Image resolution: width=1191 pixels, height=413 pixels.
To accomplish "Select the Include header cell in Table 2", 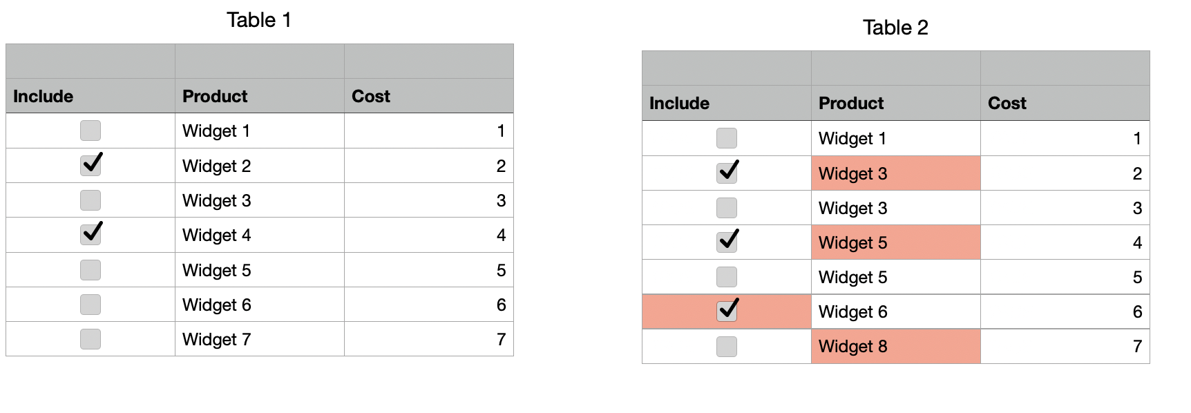I will coord(726,103).
